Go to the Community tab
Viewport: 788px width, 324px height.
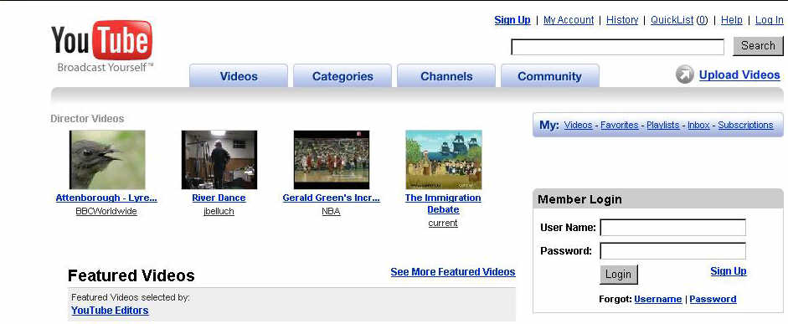[550, 76]
